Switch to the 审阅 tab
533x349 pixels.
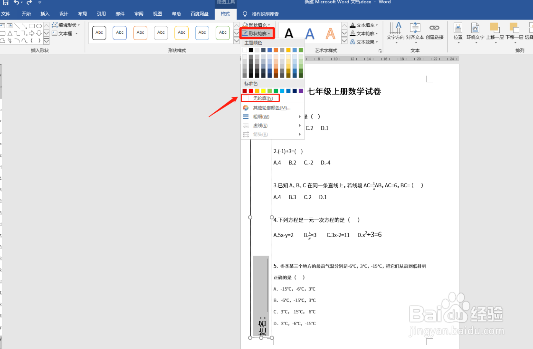pyautogui.click(x=139, y=14)
